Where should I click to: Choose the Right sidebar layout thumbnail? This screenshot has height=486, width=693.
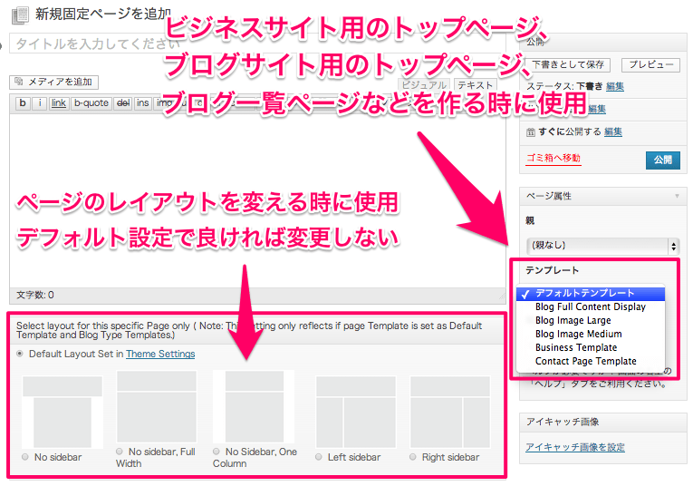pyautogui.click(x=450, y=413)
